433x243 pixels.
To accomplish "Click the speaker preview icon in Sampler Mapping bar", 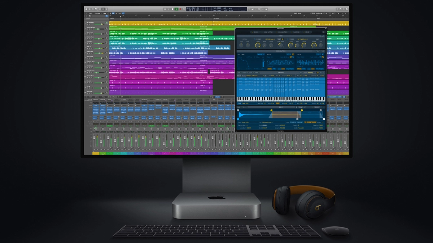I will pyautogui.click(x=301, y=73).
